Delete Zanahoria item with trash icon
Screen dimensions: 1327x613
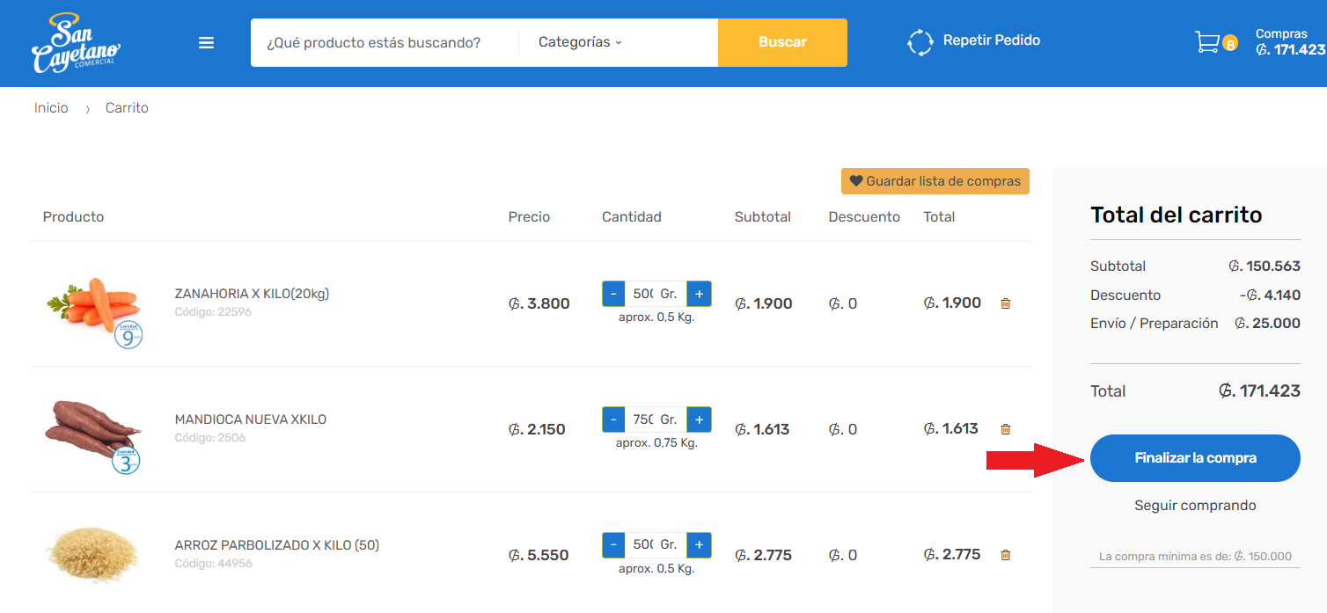(x=1006, y=303)
